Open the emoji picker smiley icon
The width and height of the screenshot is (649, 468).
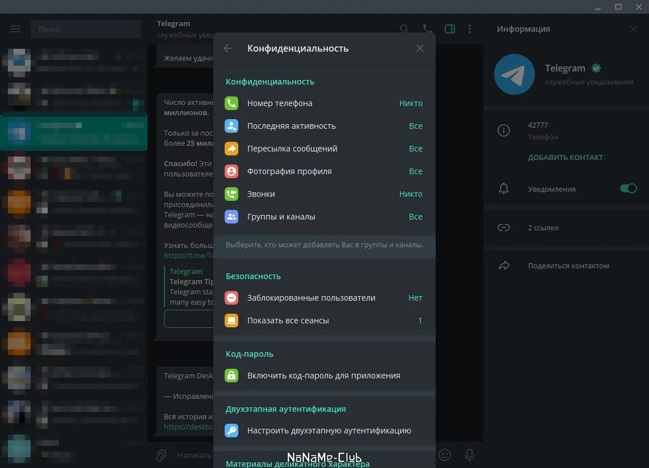[x=445, y=455]
